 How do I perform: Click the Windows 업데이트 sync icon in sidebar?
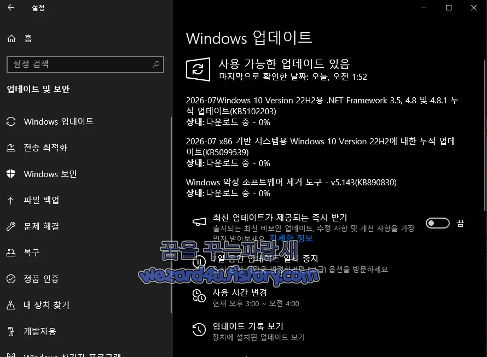[x=11, y=121]
